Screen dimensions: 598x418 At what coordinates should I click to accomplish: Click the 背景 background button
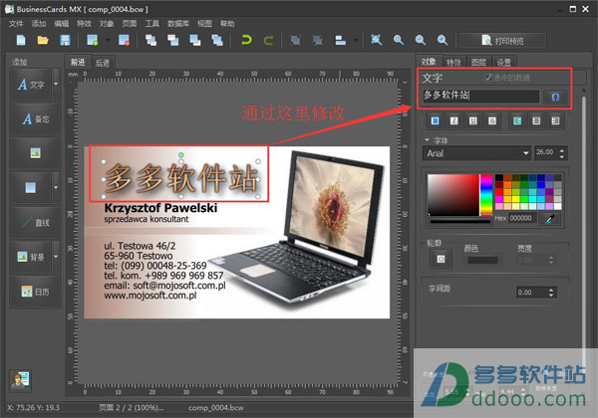tap(31, 257)
